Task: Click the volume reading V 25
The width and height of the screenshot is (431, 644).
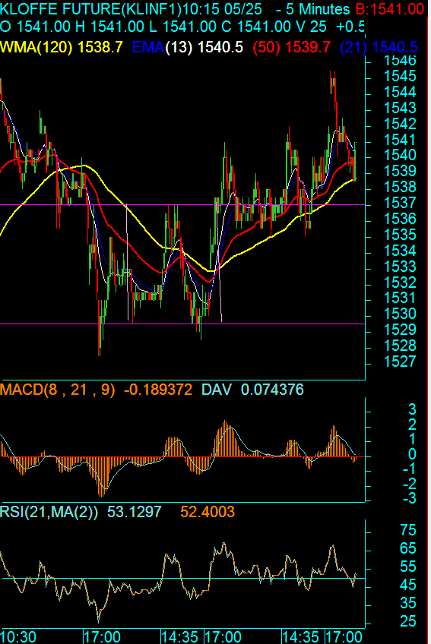Action: tap(312, 27)
